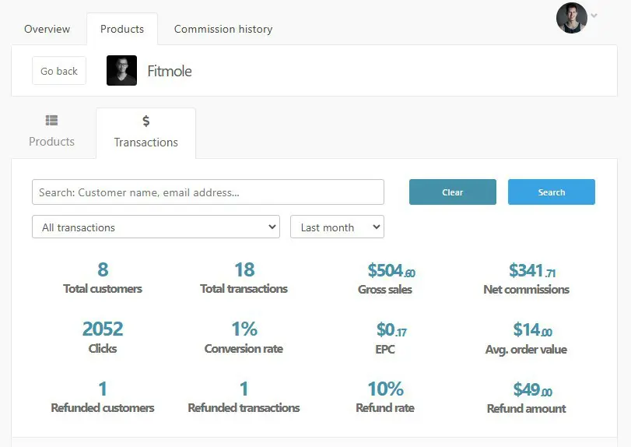
Task: Click the blue Search button
Action: [552, 192]
